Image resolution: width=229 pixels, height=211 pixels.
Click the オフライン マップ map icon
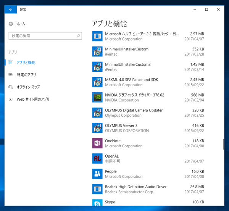pyautogui.click(x=11, y=87)
